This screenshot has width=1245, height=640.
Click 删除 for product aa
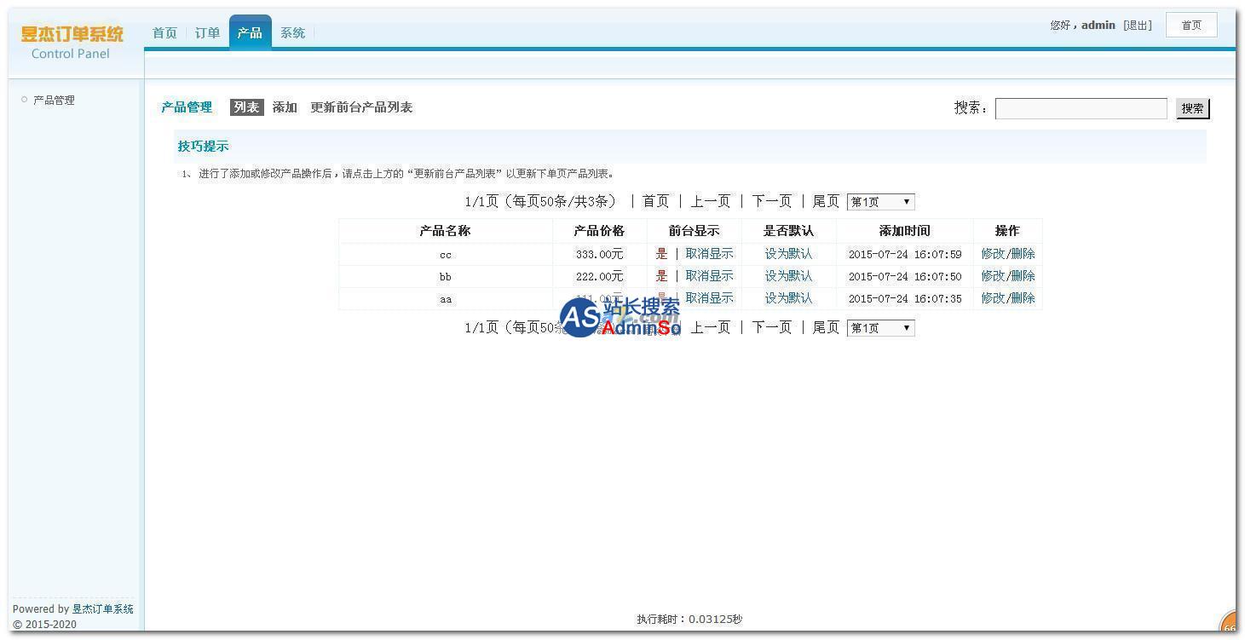coord(1023,298)
